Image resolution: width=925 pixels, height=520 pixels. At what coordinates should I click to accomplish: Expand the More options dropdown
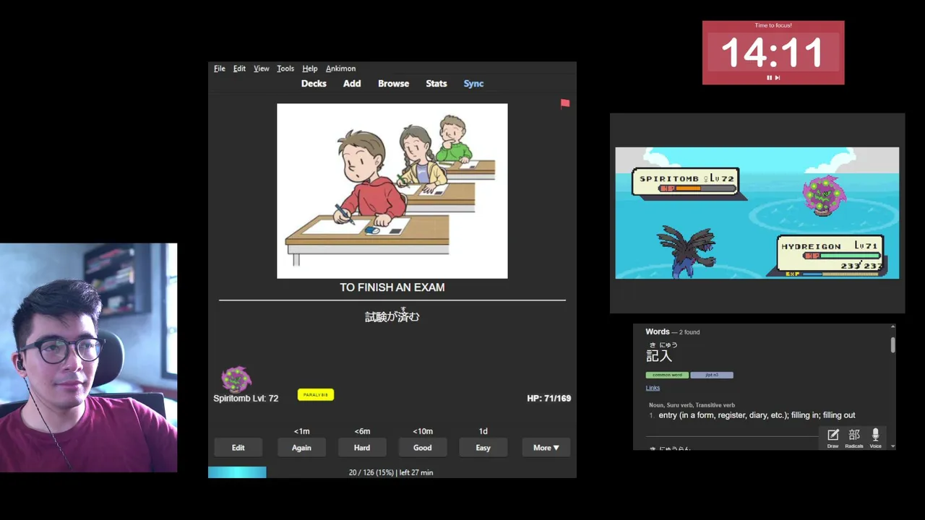[x=546, y=448]
